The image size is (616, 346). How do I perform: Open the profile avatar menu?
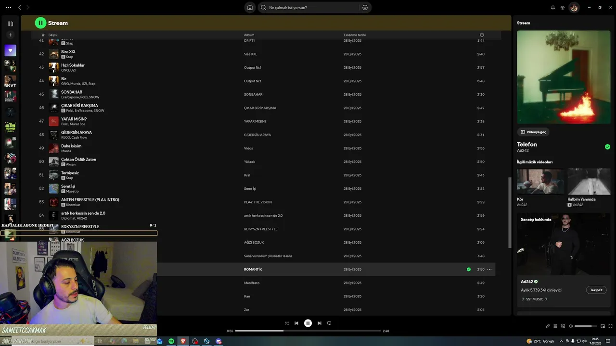click(x=574, y=7)
